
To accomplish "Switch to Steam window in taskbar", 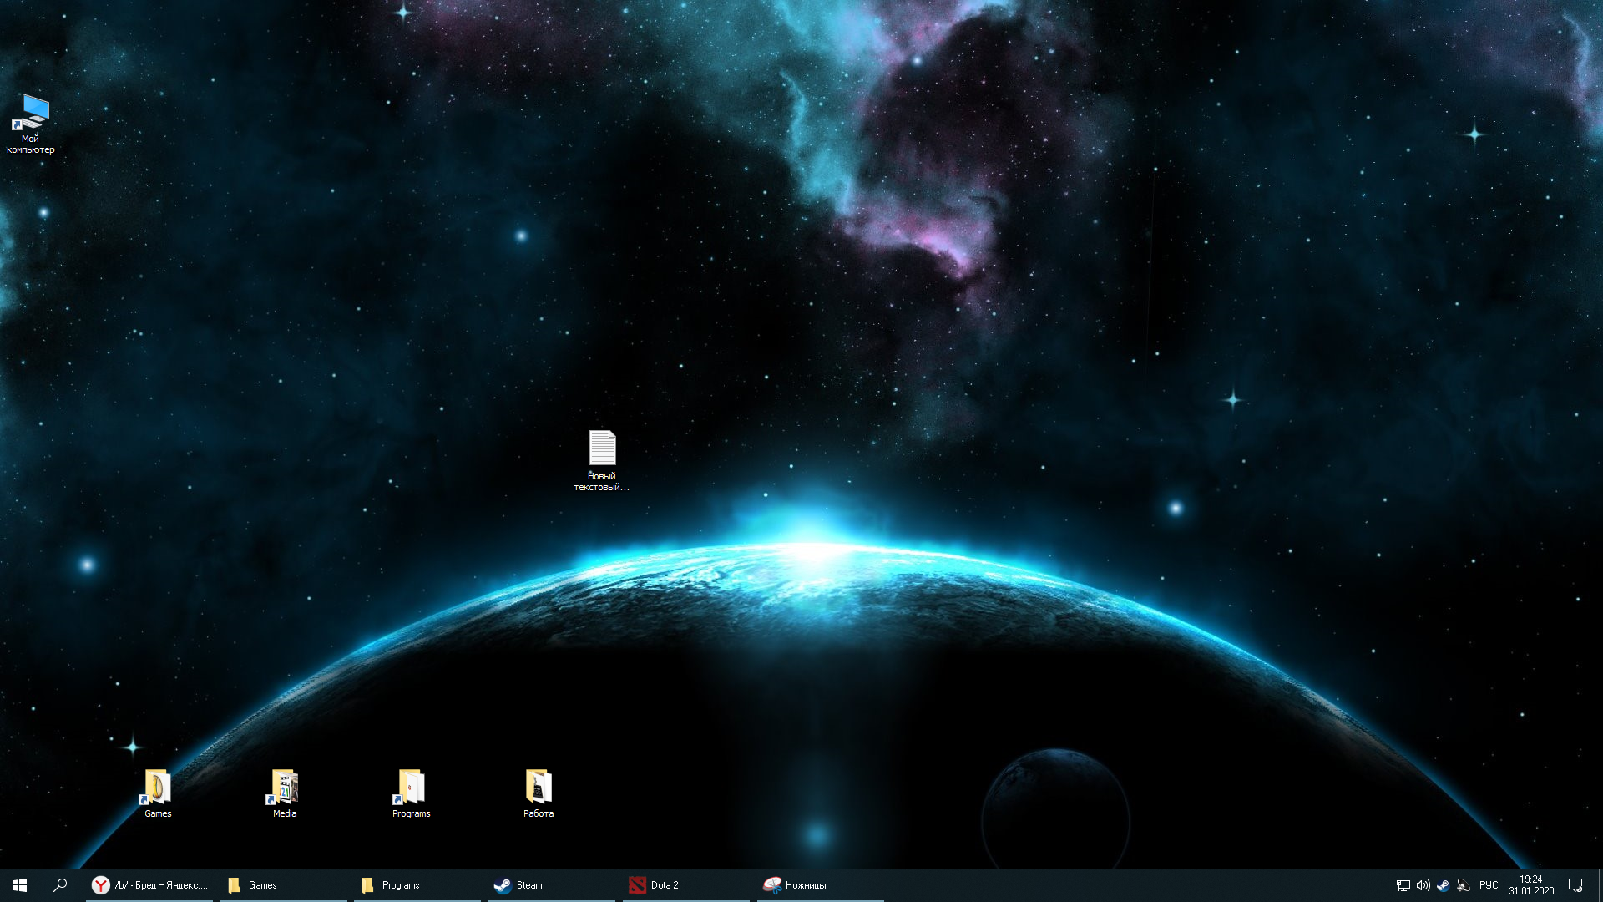I will (x=552, y=885).
